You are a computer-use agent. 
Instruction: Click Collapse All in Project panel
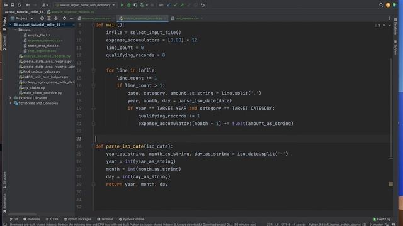[x=56, y=18]
